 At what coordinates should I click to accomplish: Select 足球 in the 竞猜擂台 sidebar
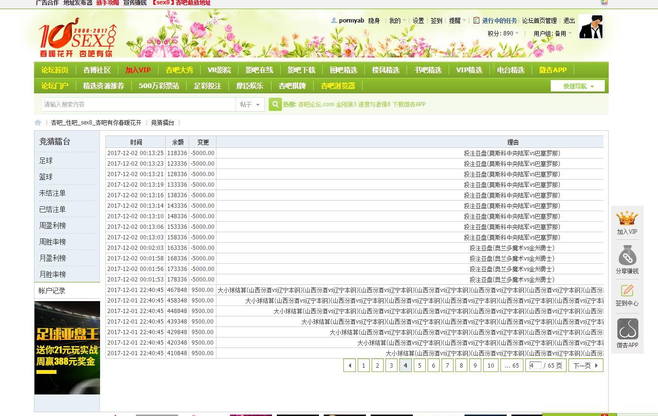46,161
